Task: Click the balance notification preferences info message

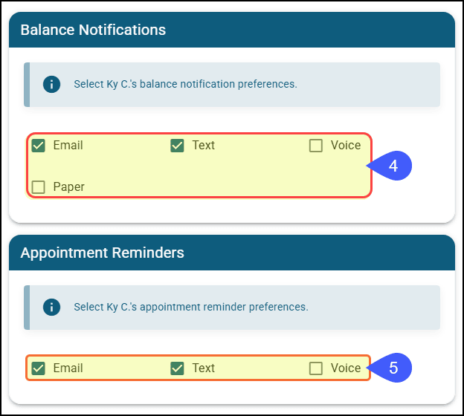Action: [185, 84]
